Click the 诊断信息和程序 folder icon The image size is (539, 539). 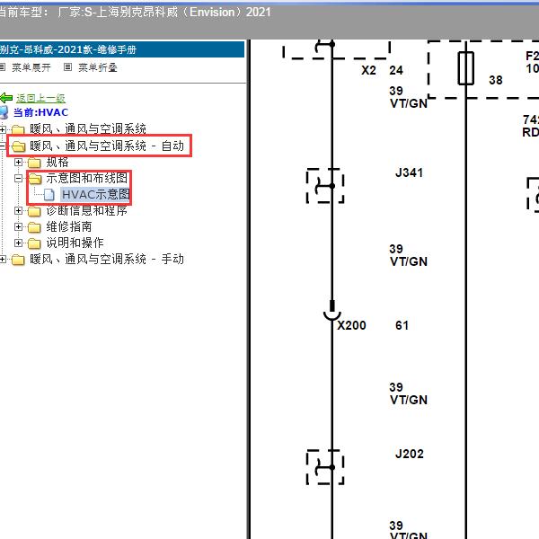coord(34,211)
